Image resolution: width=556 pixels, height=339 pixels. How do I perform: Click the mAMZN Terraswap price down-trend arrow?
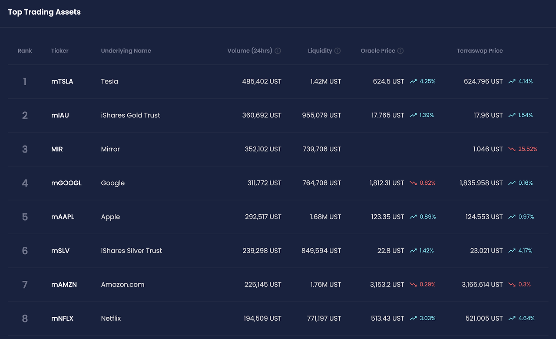tap(512, 285)
